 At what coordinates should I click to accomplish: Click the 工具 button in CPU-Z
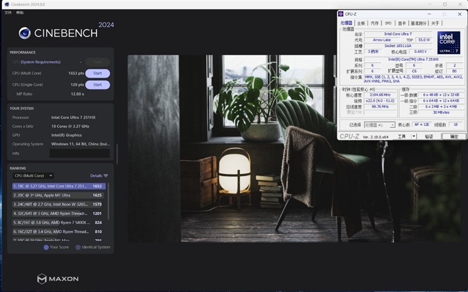pos(402,136)
